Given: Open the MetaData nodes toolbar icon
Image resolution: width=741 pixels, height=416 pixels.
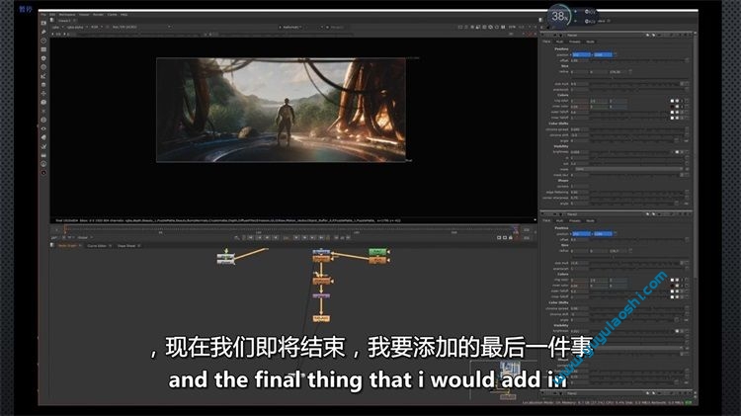Looking at the screenshot, I should [x=43, y=137].
